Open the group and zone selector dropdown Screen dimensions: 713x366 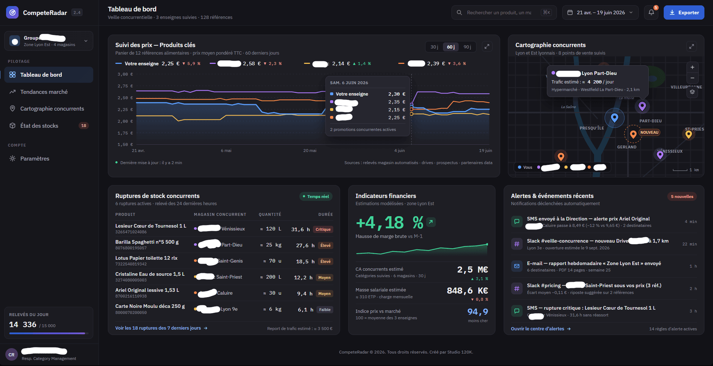coord(49,41)
